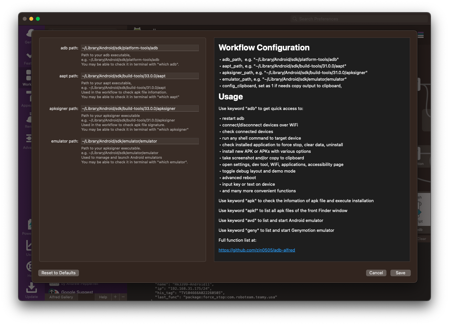This screenshot has height=325, width=449.
Task: Click the emulator path input field
Action: point(140,141)
